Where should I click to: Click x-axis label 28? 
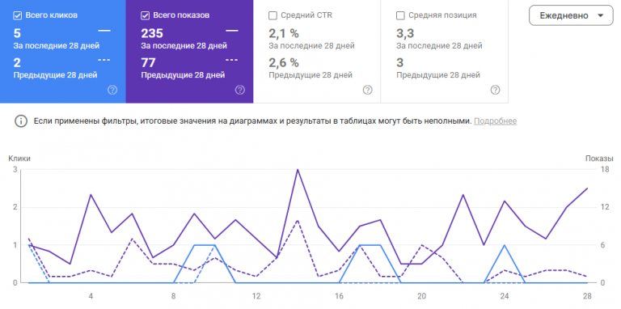[587, 296]
